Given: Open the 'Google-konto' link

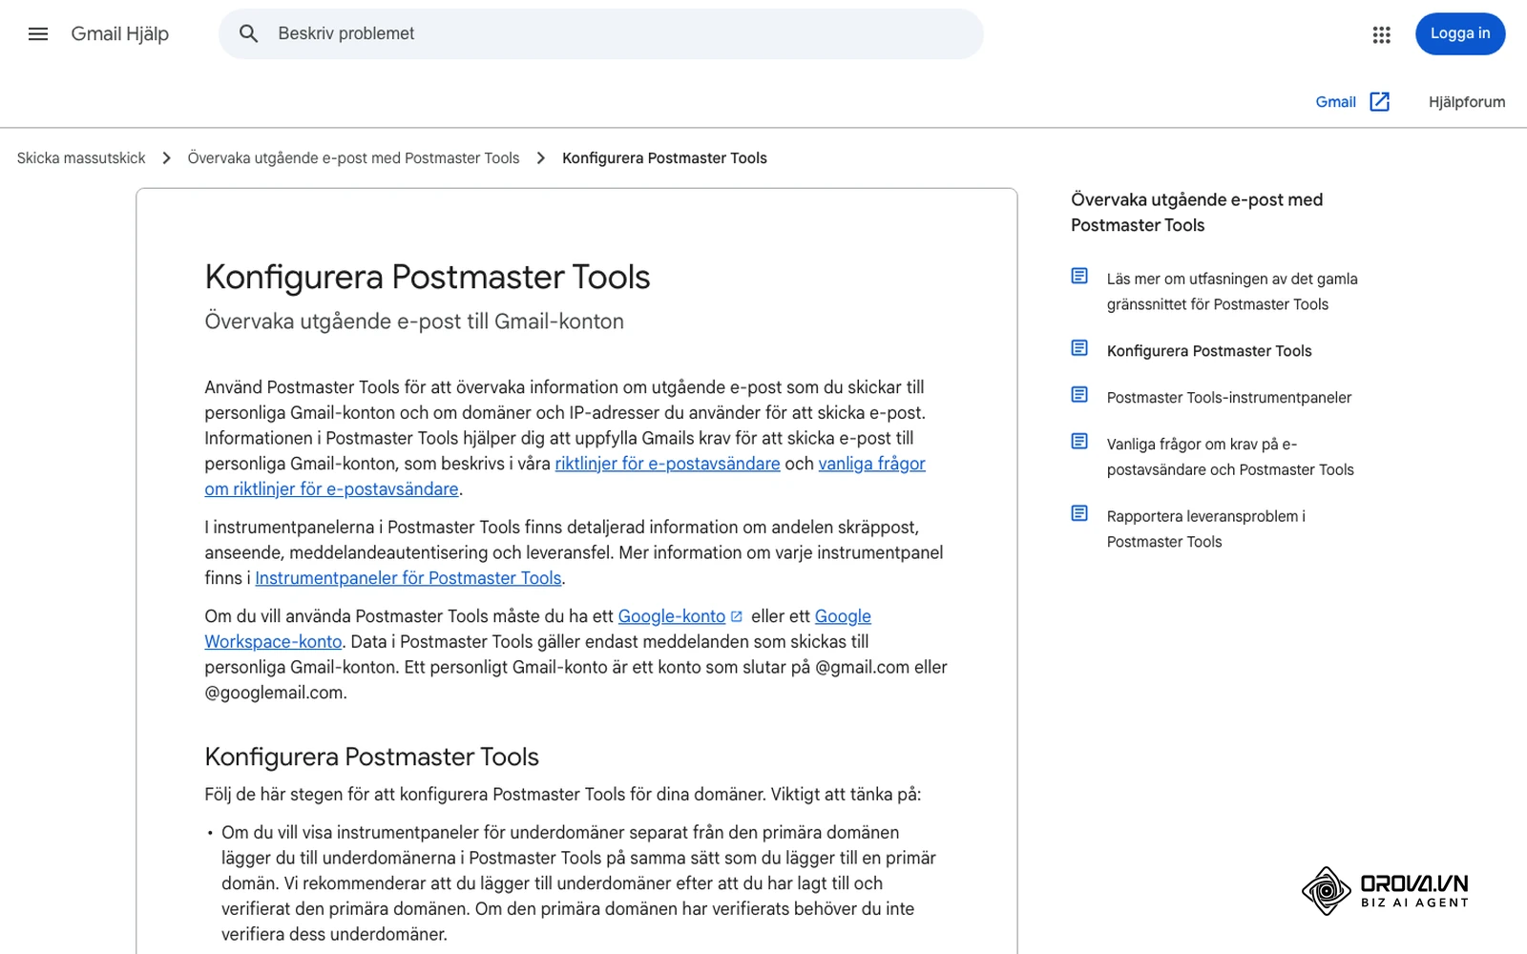Looking at the screenshot, I should pos(672,616).
